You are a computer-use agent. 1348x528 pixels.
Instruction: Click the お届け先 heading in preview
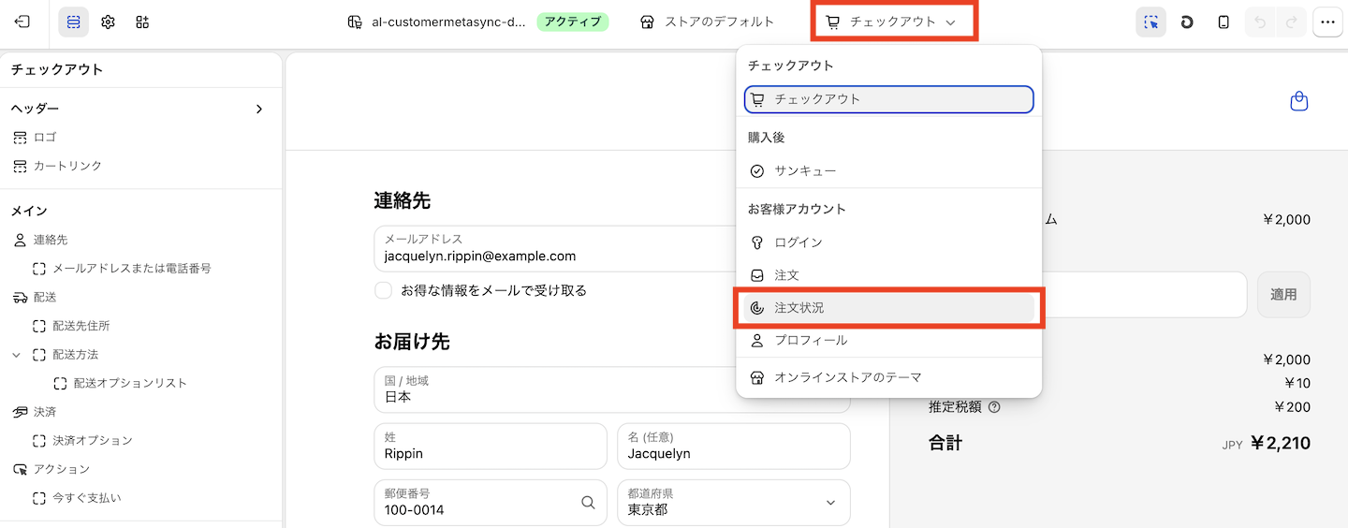tap(412, 342)
